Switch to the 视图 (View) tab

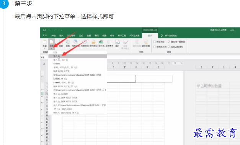(x=104, y=35)
